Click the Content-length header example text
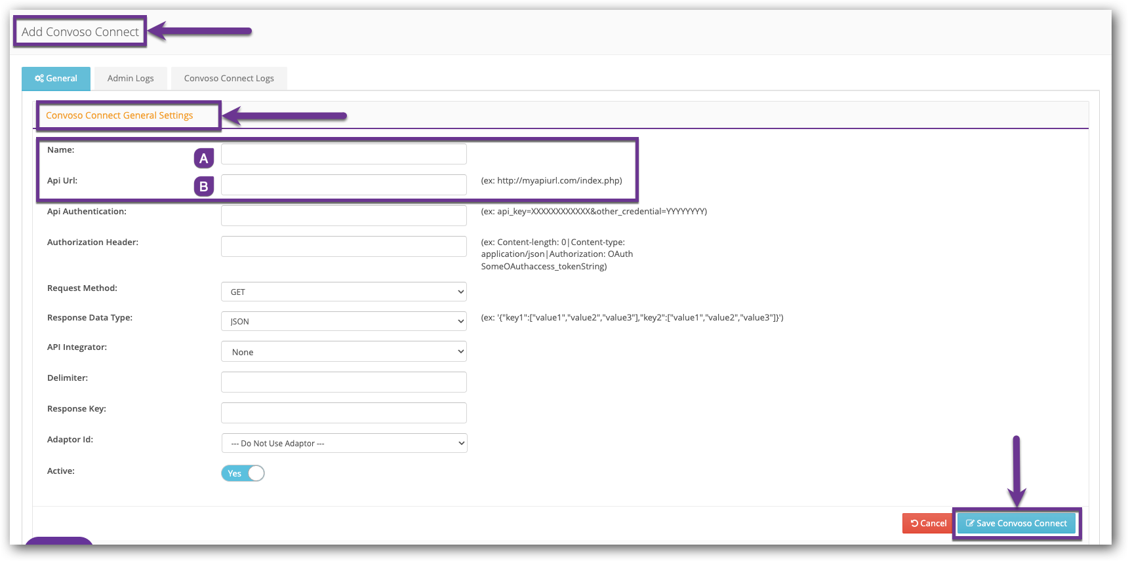The image size is (1128, 561). coord(557,254)
